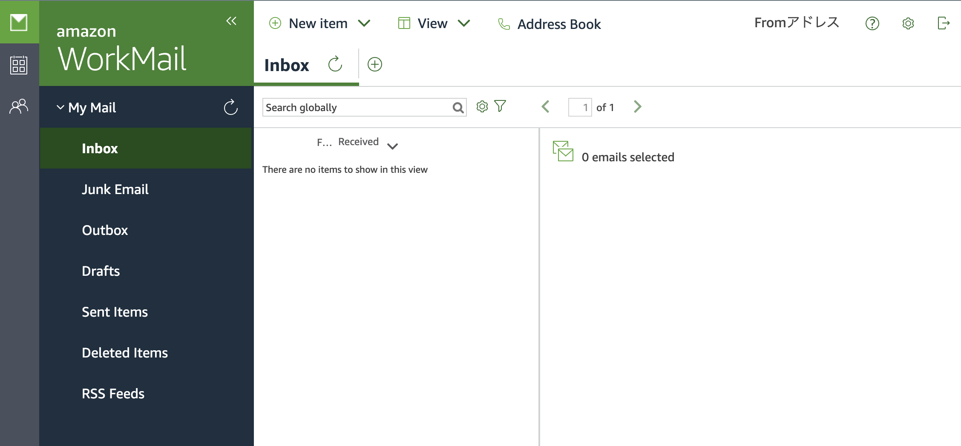Screen dimensions: 961x446
Task: Click the sign out icon
Action: 944,23
